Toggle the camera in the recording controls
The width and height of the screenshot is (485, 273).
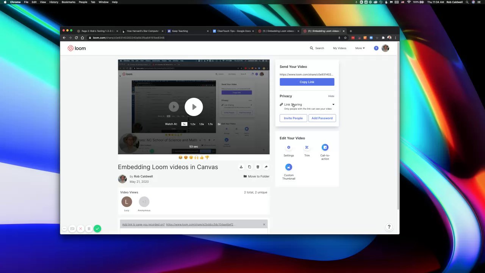point(72,229)
